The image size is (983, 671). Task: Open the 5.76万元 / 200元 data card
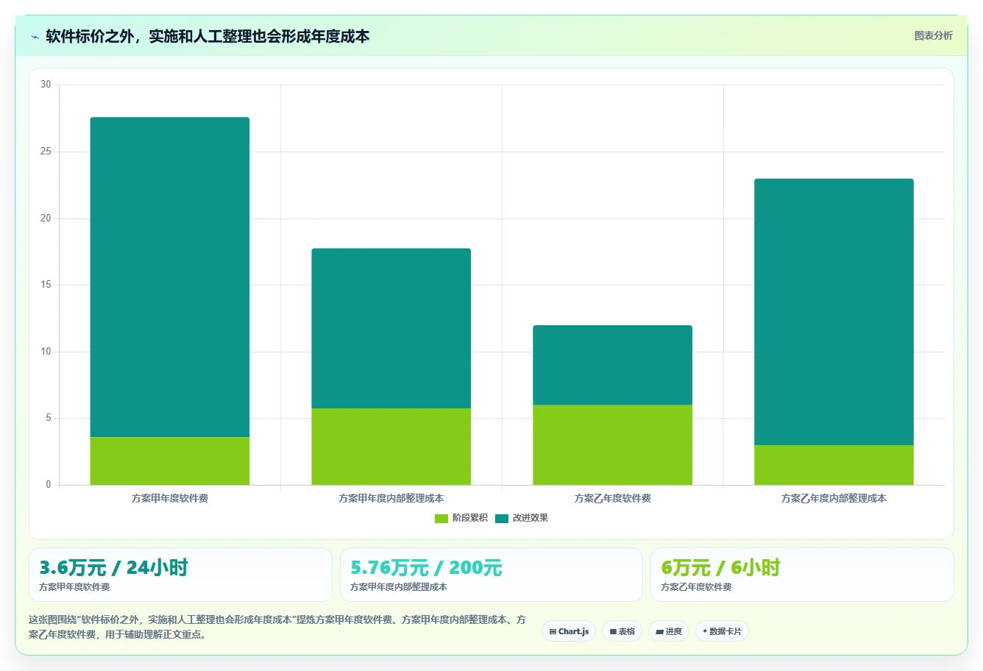[x=491, y=575]
